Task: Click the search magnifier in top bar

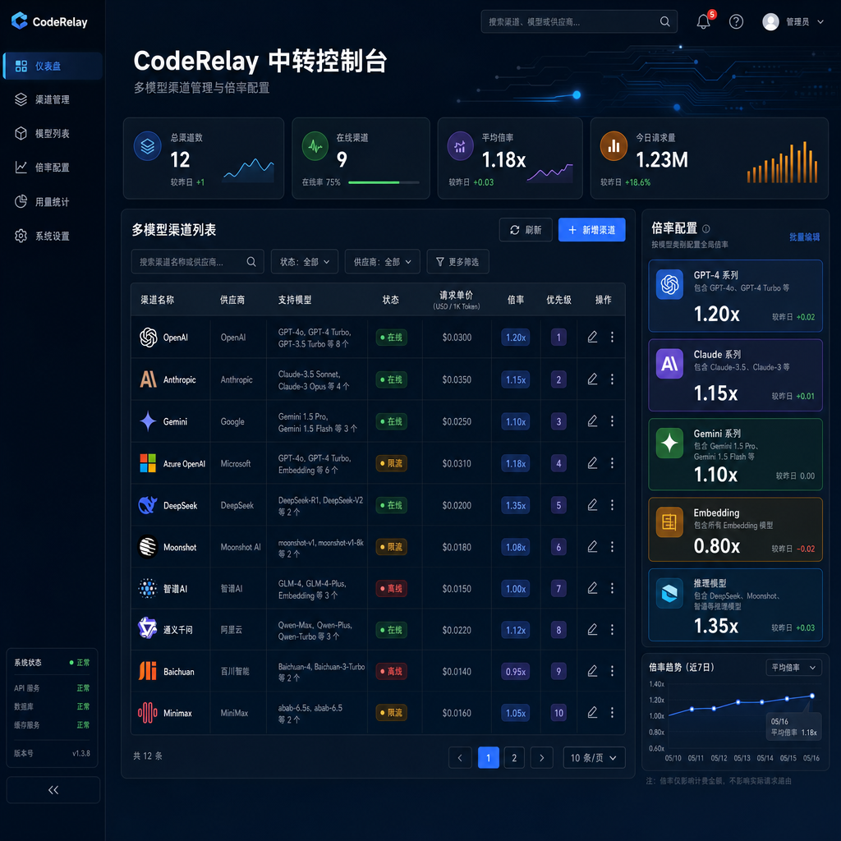Action: 664,21
